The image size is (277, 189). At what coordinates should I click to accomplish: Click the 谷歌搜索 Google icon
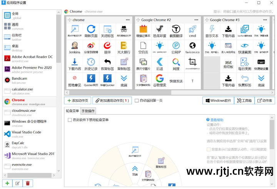click(160, 78)
